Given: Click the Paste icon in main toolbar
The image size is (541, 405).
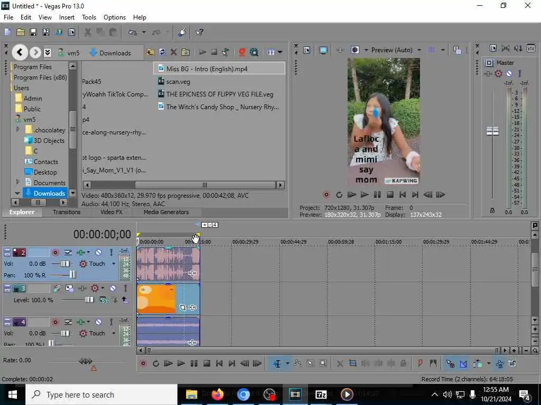Looking at the screenshot, I should click(x=113, y=32).
